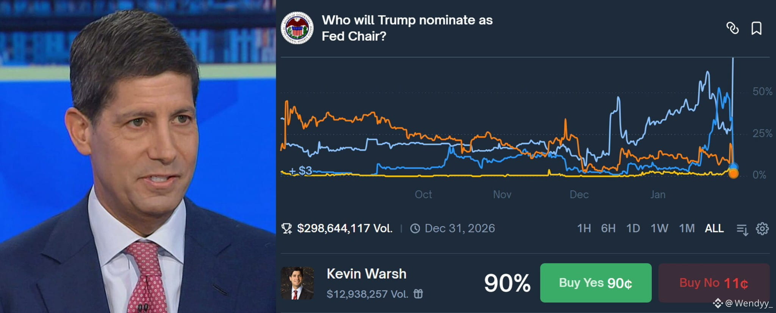Click the orange endpoint dot on chart
The height and width of the screenshot is (313, 776).
coord(734,174)
